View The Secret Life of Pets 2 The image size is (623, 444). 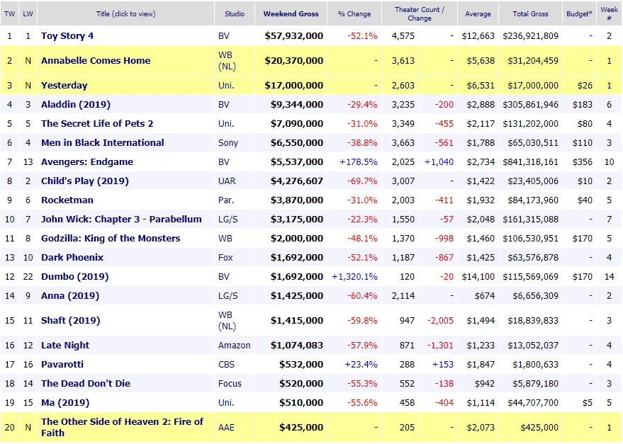pyautogui.click(x=97, y=123)
